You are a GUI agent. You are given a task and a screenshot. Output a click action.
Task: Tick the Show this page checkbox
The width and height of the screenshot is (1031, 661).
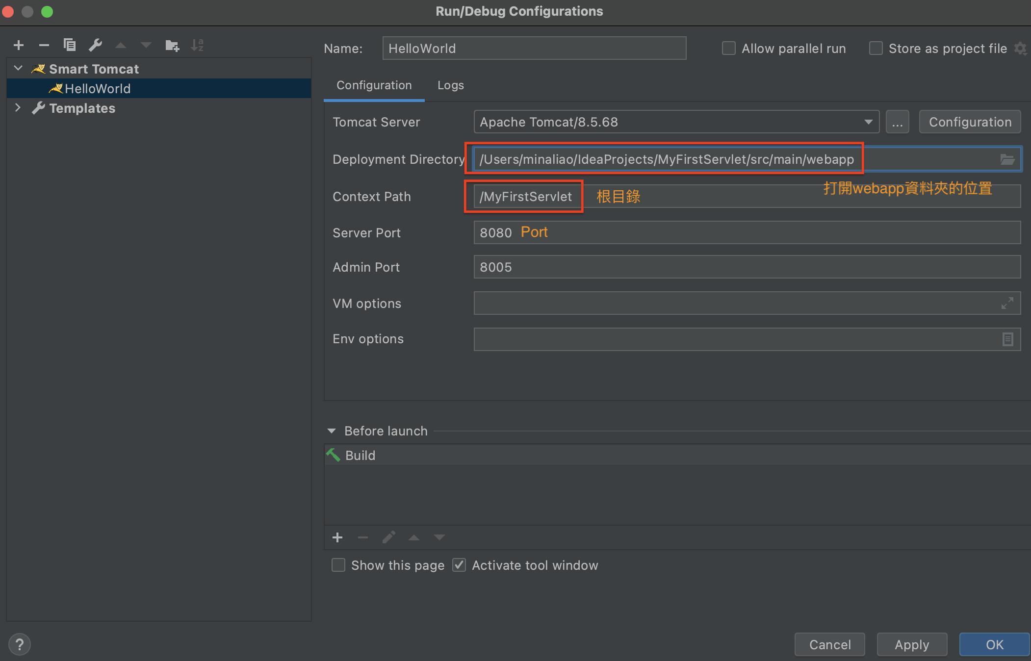[338, 565]
